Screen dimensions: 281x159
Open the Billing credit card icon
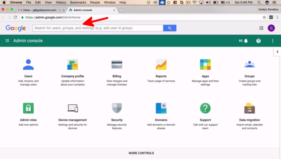point(117,65)
